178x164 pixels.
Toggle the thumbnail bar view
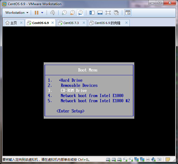coord(100,13)
